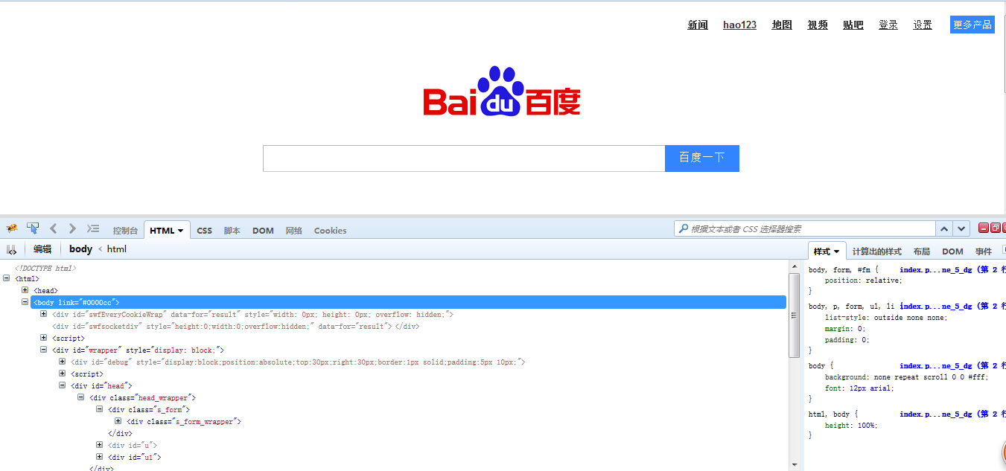Jump to next search match arrow
The height and width of the screenshot is (471, 1006).
pyautogui.click(x=961, y=229)
